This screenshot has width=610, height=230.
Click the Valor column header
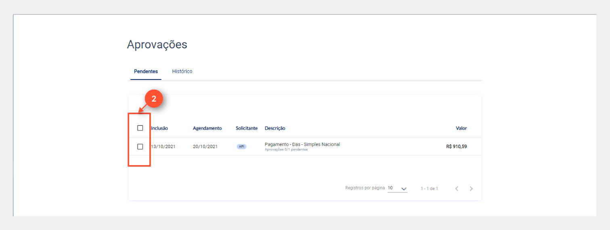coord(461,128)
